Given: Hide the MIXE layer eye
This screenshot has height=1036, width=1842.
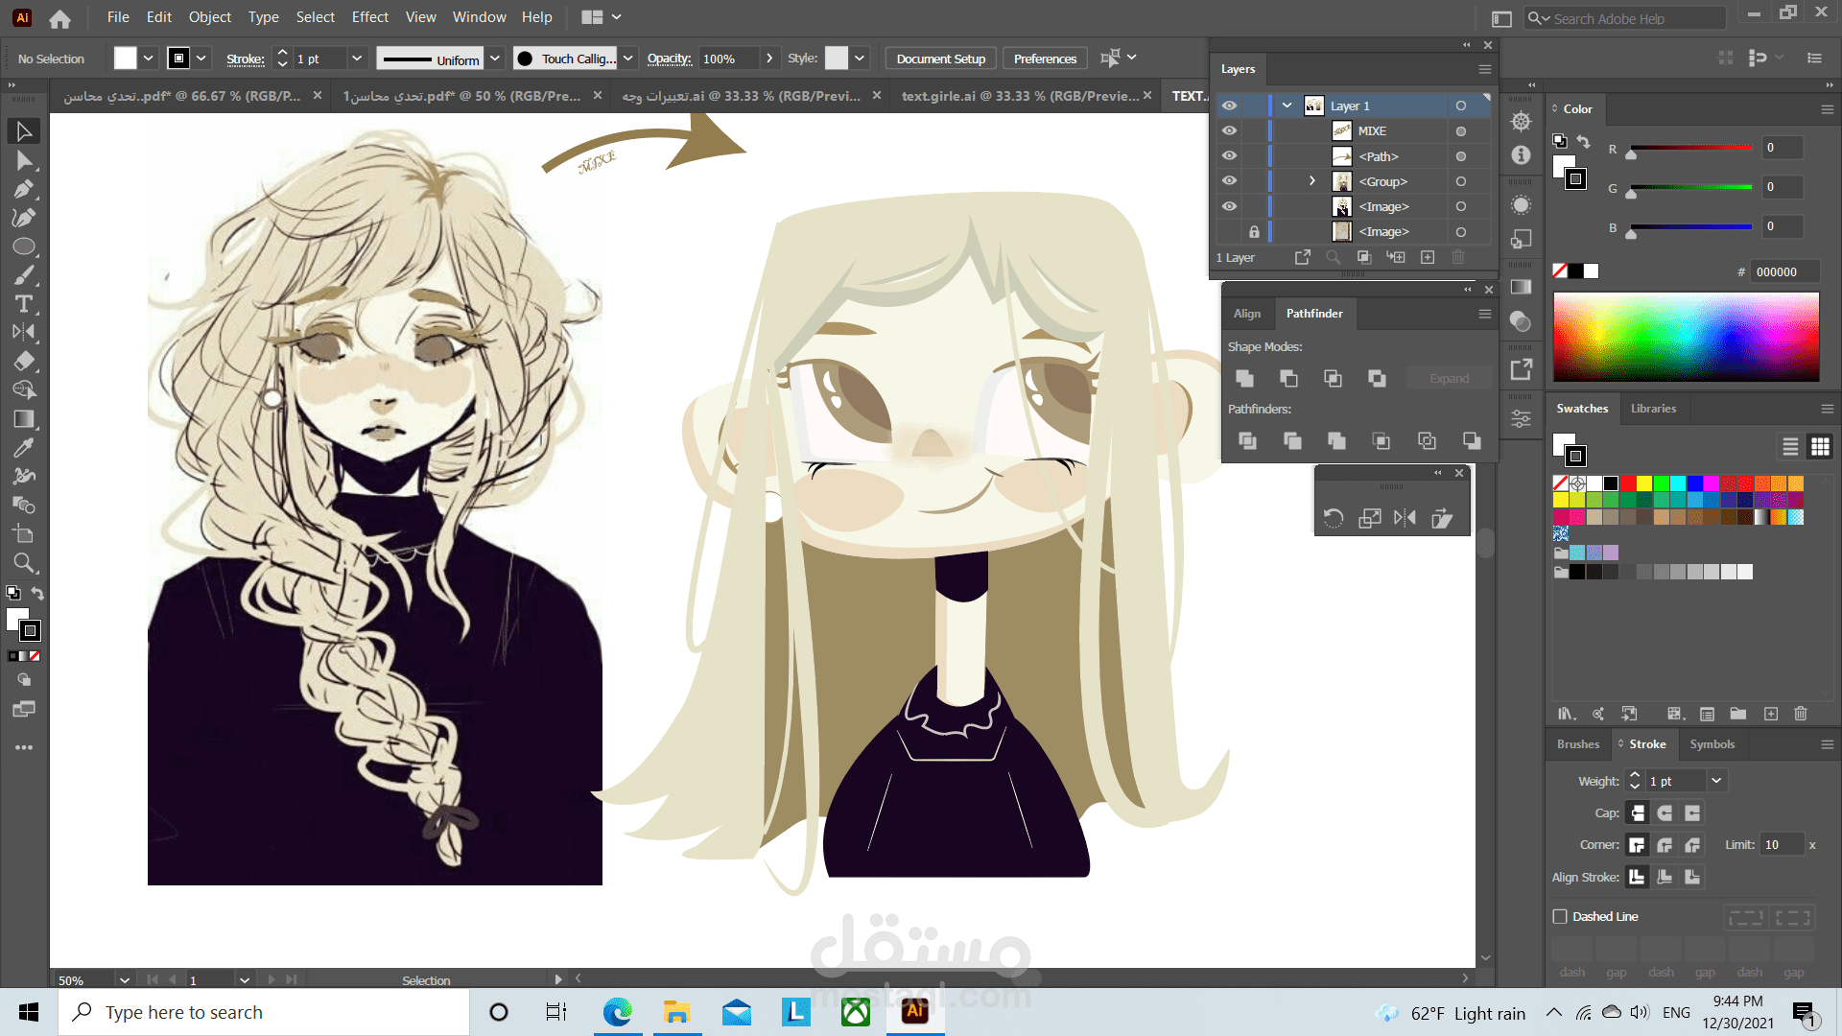Looking at the screenshot, I should [1229, 130].
